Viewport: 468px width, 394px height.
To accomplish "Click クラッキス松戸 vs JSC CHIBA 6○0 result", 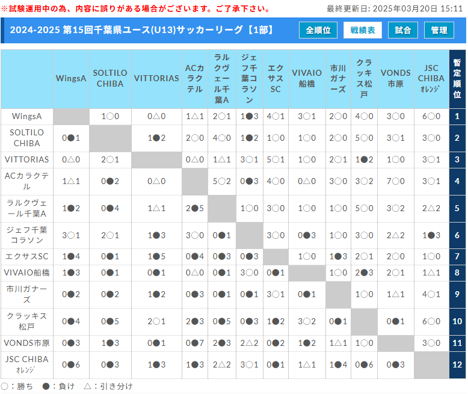I will click(x=431, y=321).
